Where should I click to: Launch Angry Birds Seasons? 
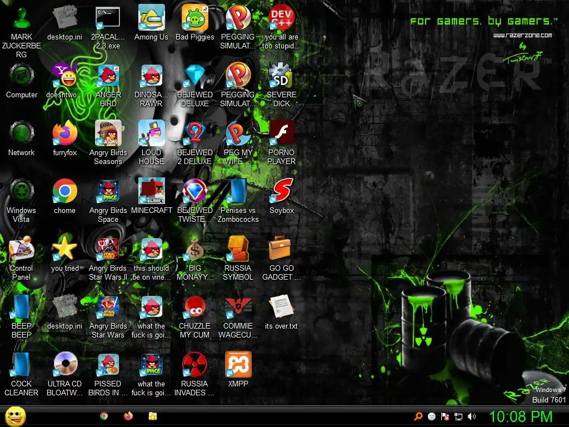tap(108, 133)
